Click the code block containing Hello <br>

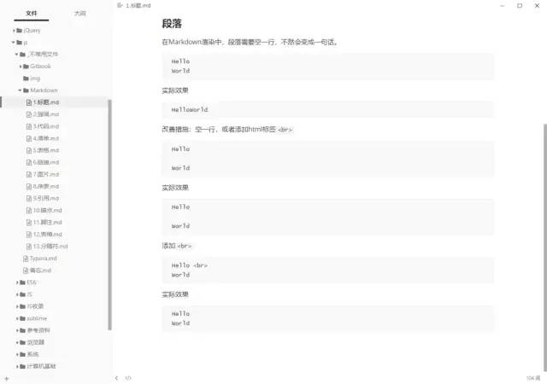pyautogui.click(x=327, y=270)
